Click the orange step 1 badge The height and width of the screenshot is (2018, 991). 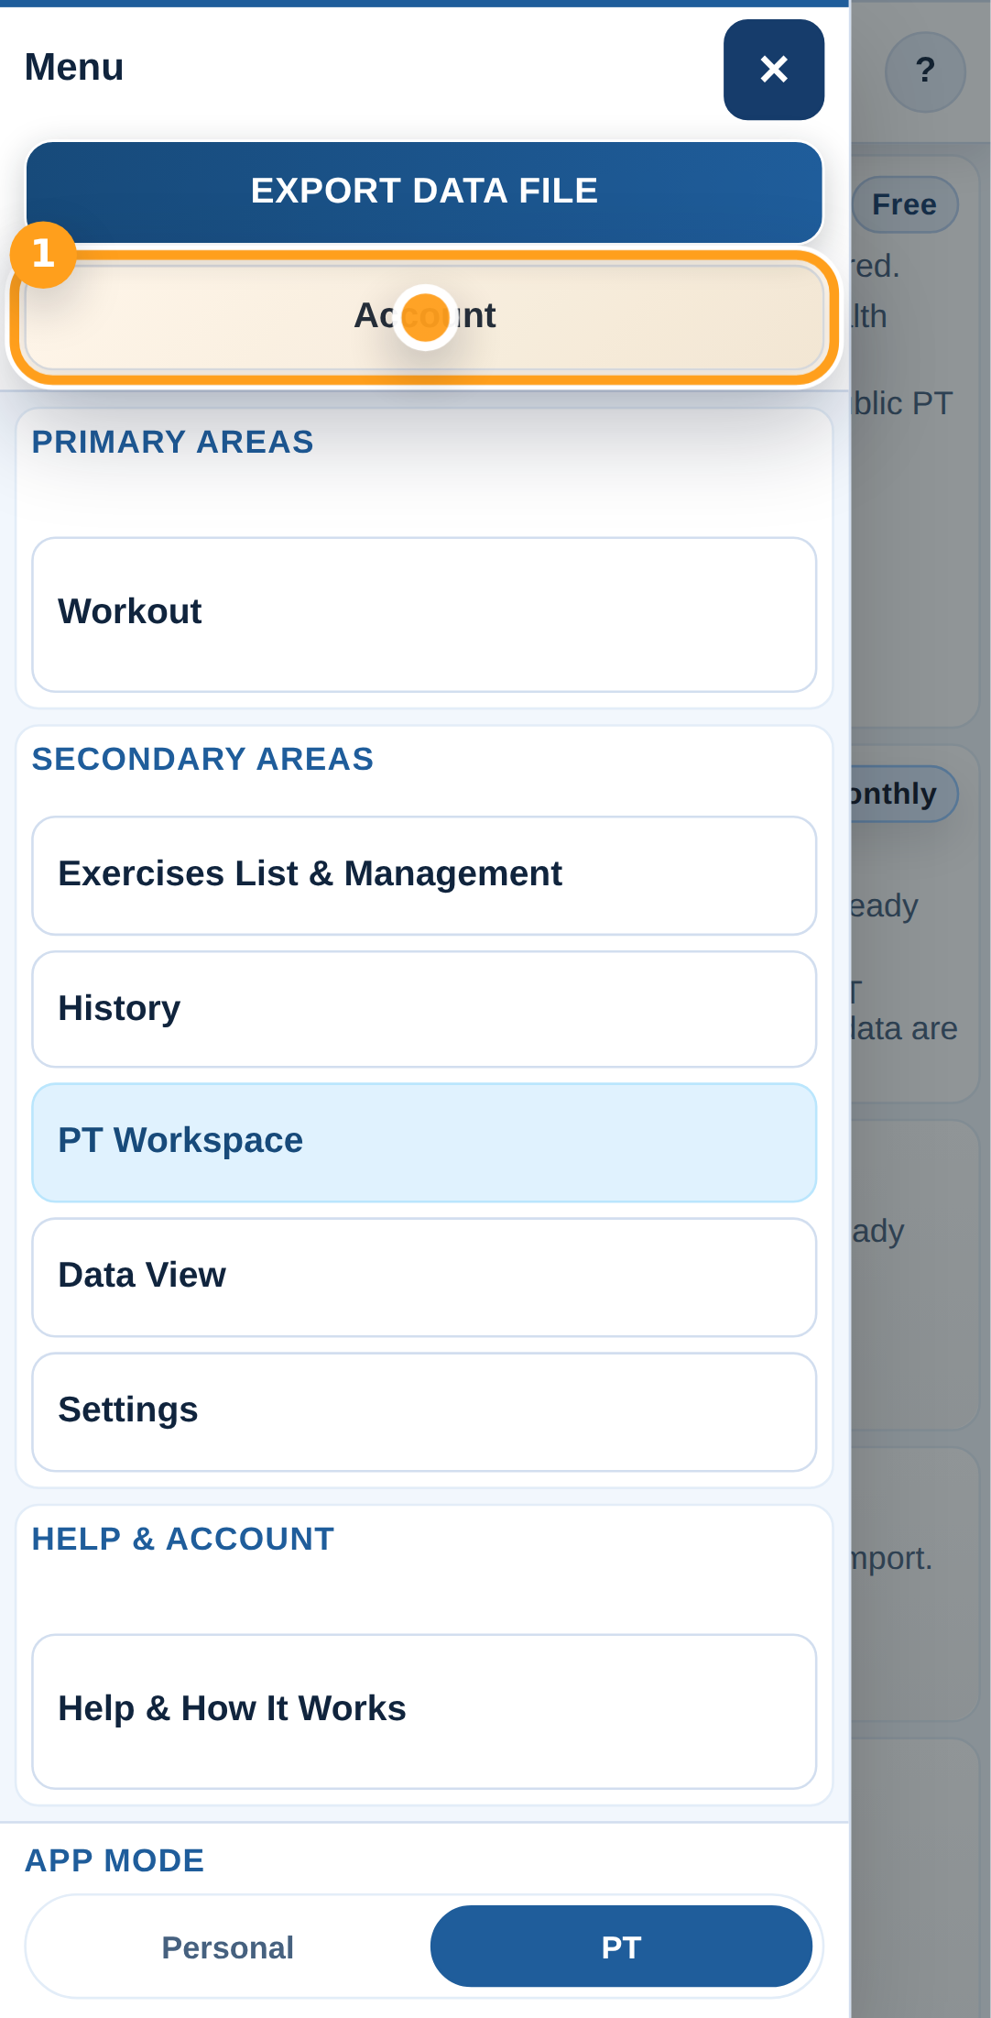click(43, 255)
